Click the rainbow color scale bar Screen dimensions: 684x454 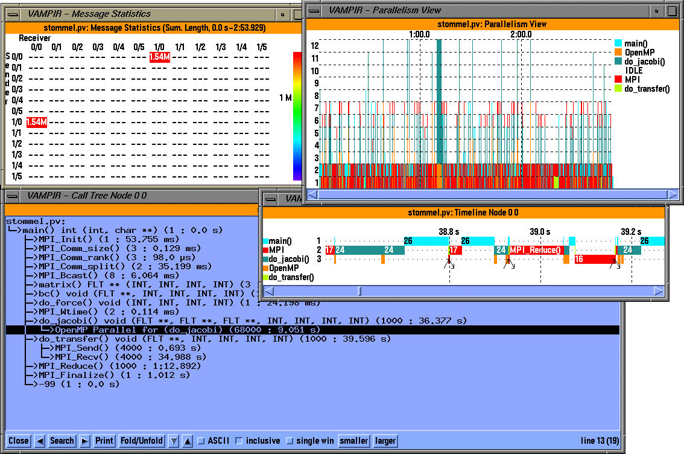coord(297,116)
